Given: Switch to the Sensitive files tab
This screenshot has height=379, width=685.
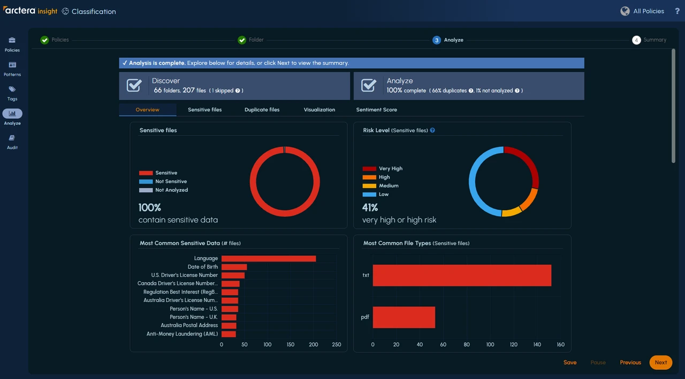Looking at the screenshot, I should pos(204,109).
